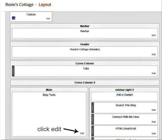Edit the HTML/JavaScript gadget
The height and width of the screenshot is (140, 162).
[154, 133]
